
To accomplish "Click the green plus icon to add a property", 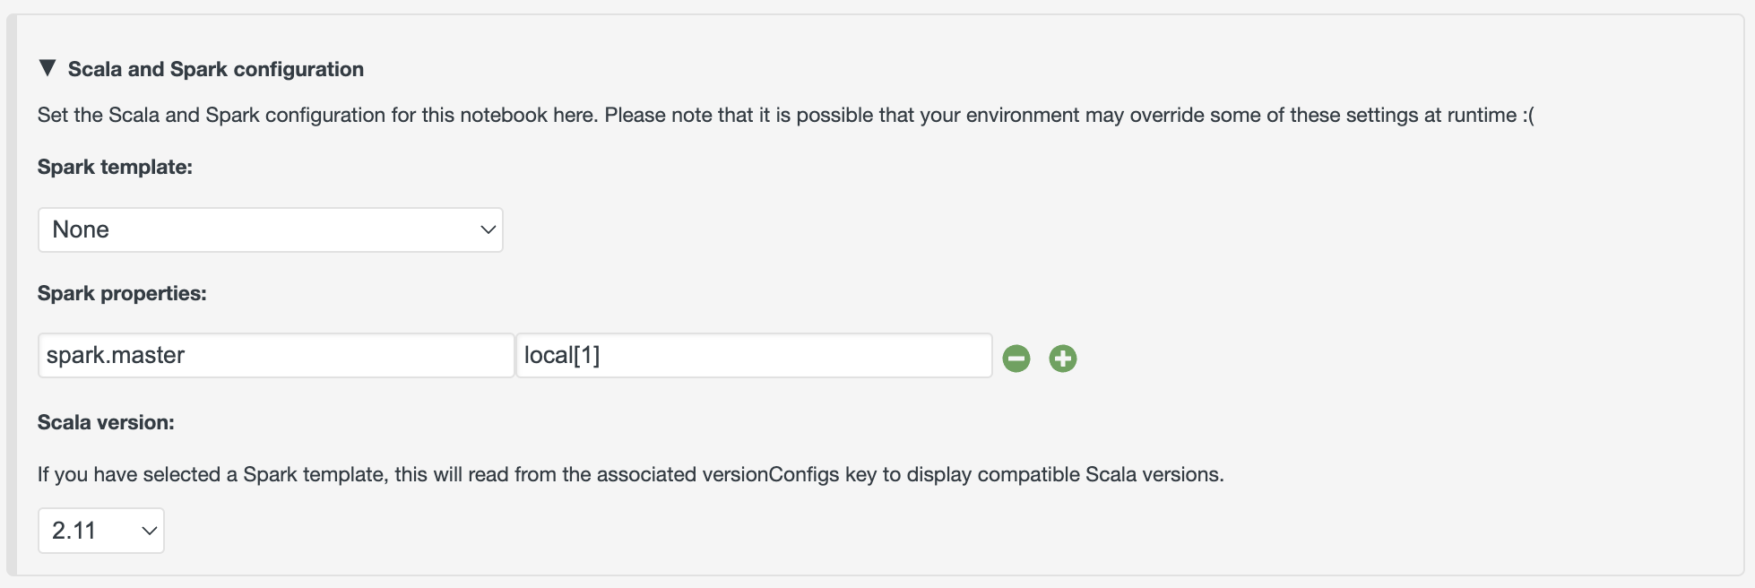I will [x=1062, y=358].
